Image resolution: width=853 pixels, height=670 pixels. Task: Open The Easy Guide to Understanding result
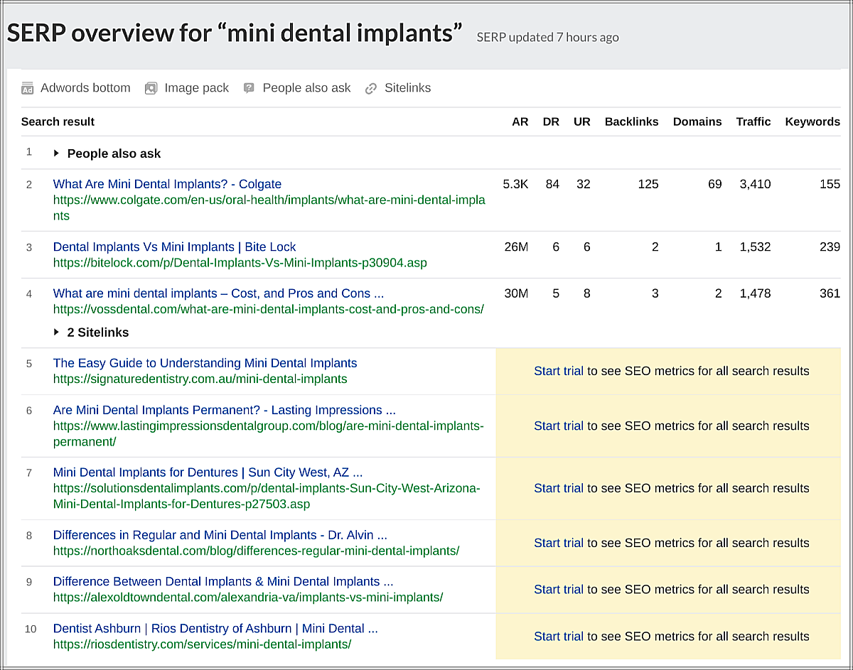[x=205, y=363]
